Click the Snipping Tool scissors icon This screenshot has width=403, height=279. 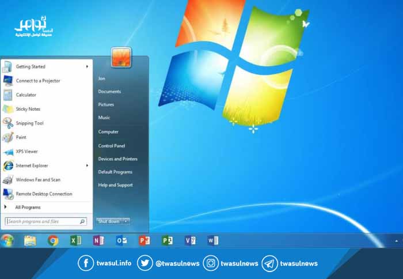(7, 123)
